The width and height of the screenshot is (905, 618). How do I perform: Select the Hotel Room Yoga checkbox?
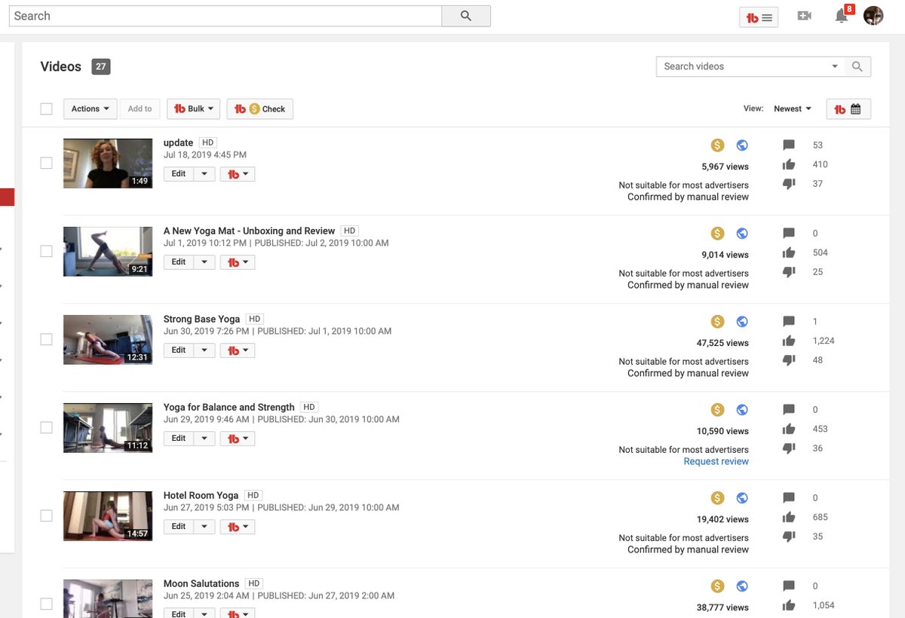coord(46,516)
